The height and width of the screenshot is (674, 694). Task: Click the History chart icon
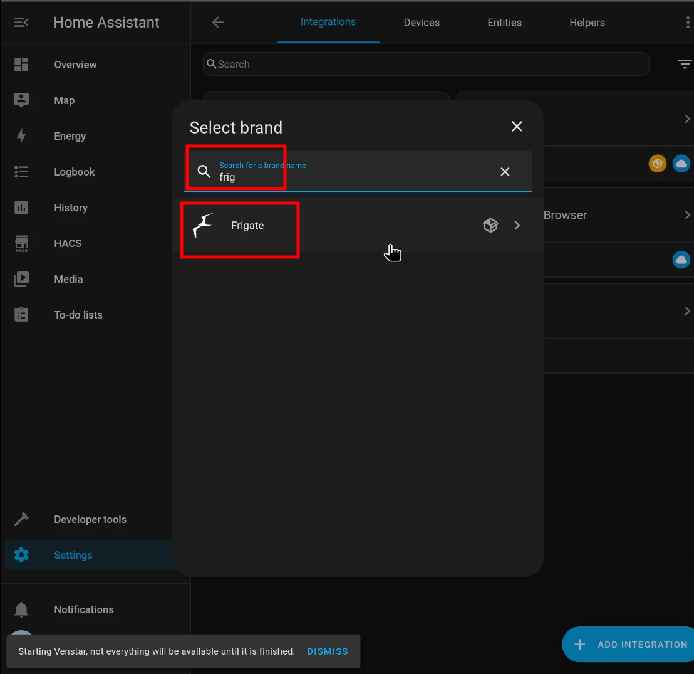[x=21, y=208]
